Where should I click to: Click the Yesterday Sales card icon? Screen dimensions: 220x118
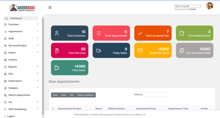click(x=140, y=50)
